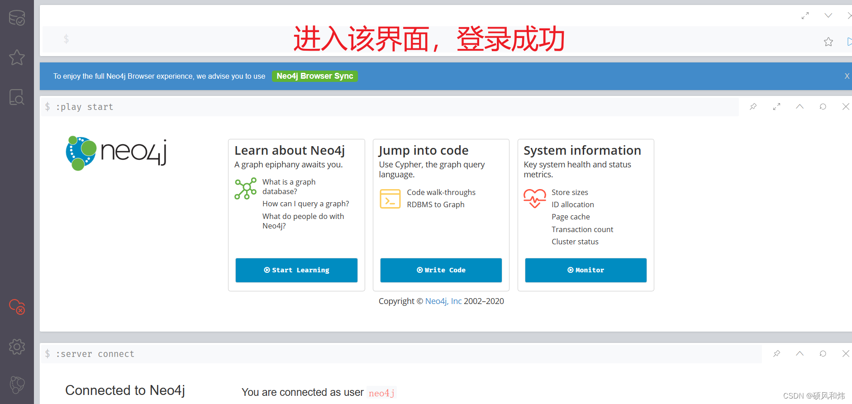Viewport: 852px width, 404px height.
Task: Click the Start Learning button
Action: (296, 270)
